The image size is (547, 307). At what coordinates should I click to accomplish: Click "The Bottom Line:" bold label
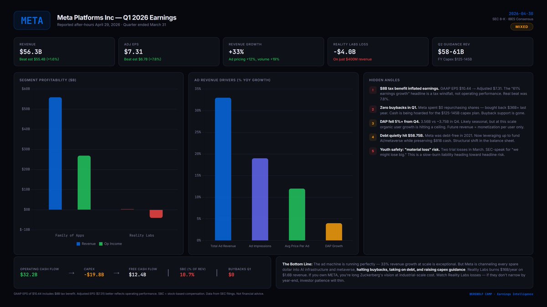click(297, 264)
